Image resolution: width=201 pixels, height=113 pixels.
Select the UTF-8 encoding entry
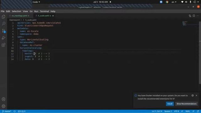click(177, 111)
